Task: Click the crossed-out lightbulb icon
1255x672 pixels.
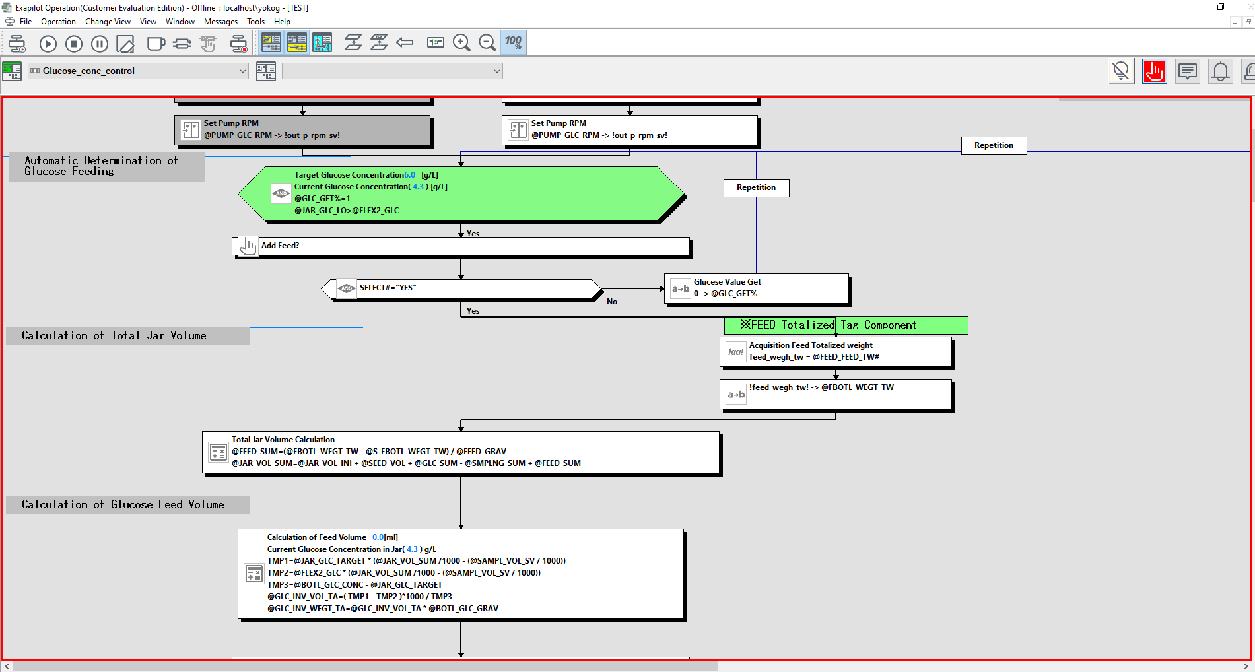Action: [1121, 71]
